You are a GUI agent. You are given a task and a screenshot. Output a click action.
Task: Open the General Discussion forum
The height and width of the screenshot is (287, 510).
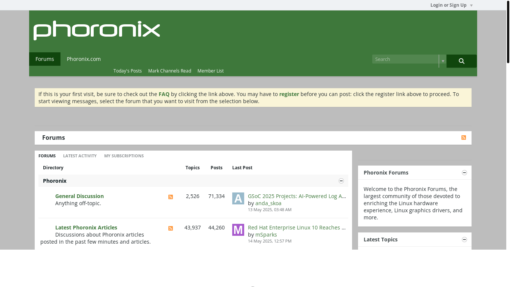tap(80, 196)
